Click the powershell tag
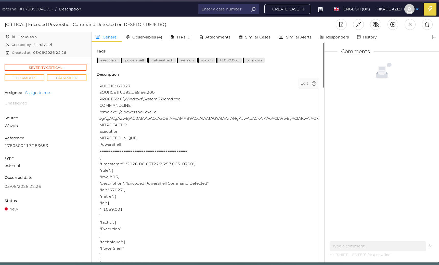Screen dimensions: 439x265 (x=134, y=60)
